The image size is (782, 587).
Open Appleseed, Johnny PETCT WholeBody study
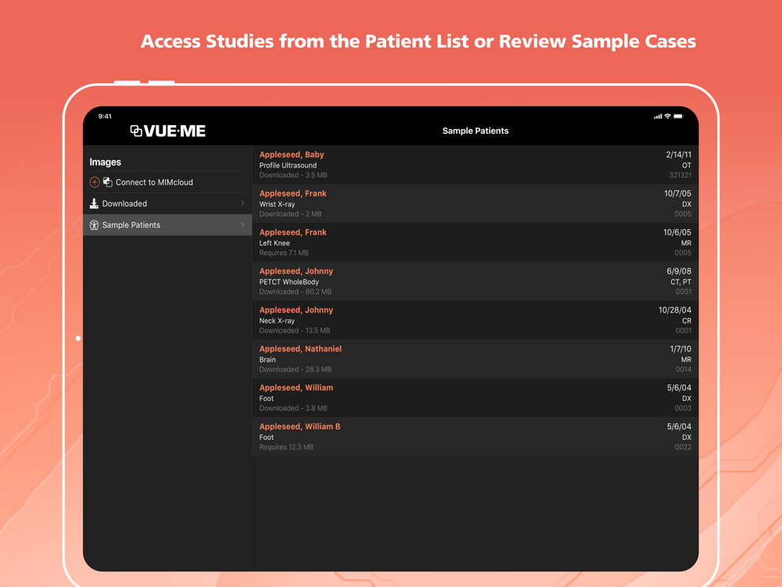coord(475,282)
